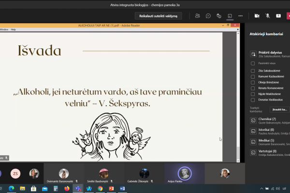
Task: Check the Nijolė Makštutienė checkbox
Action: point(253,94)
